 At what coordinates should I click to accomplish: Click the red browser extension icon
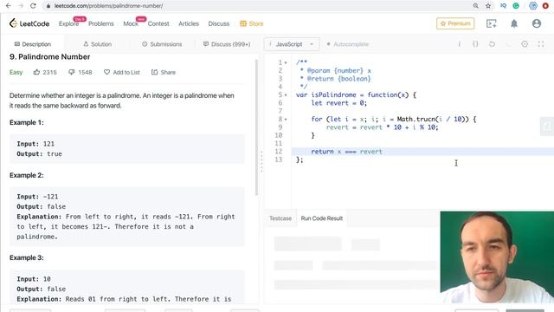click(x=546, y=6)
